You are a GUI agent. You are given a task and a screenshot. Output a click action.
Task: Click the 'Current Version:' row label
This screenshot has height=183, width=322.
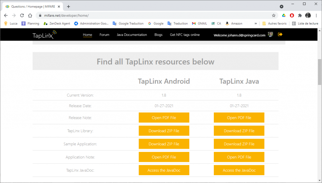coord(80,95)
